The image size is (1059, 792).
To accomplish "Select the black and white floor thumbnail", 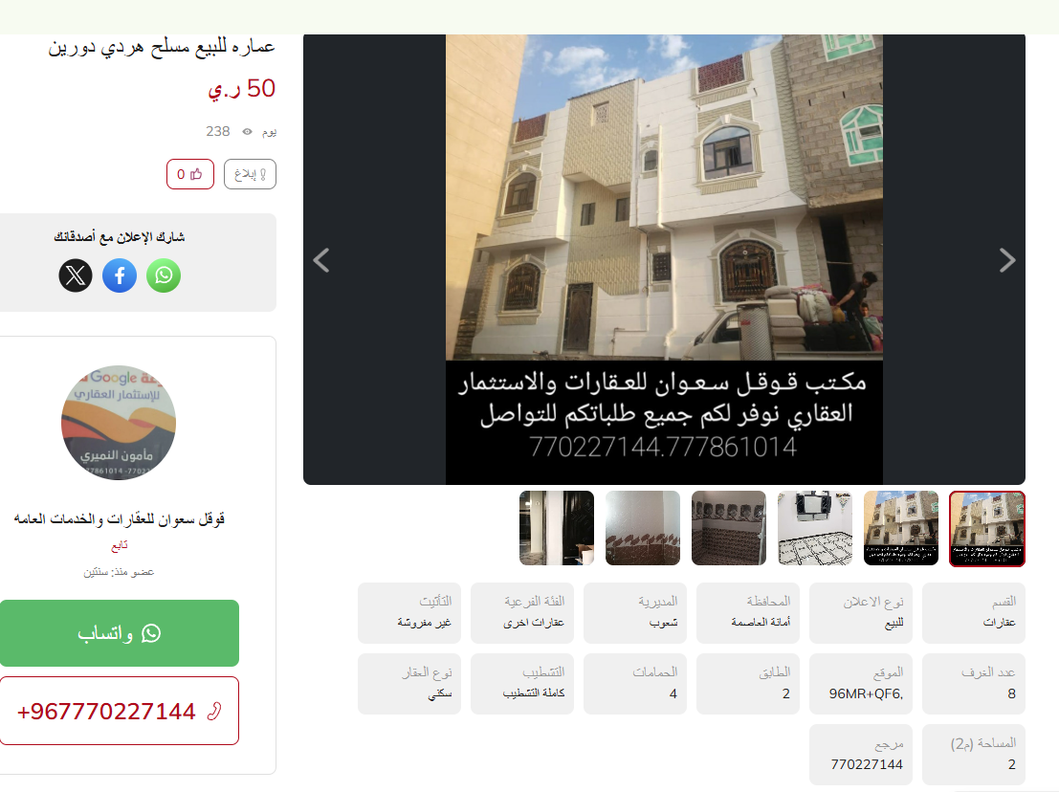I will 814,528.
